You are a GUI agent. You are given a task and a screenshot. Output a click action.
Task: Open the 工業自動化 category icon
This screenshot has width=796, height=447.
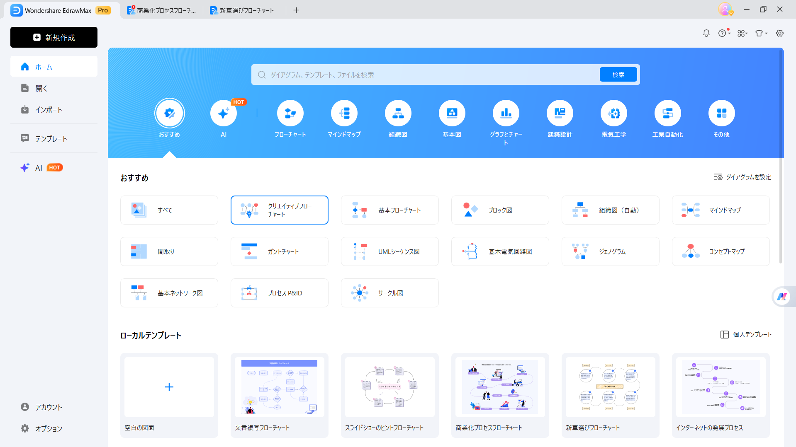click(667, 113)
